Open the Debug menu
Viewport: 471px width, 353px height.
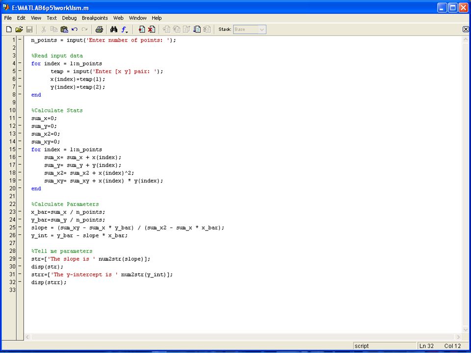[69, 18]
